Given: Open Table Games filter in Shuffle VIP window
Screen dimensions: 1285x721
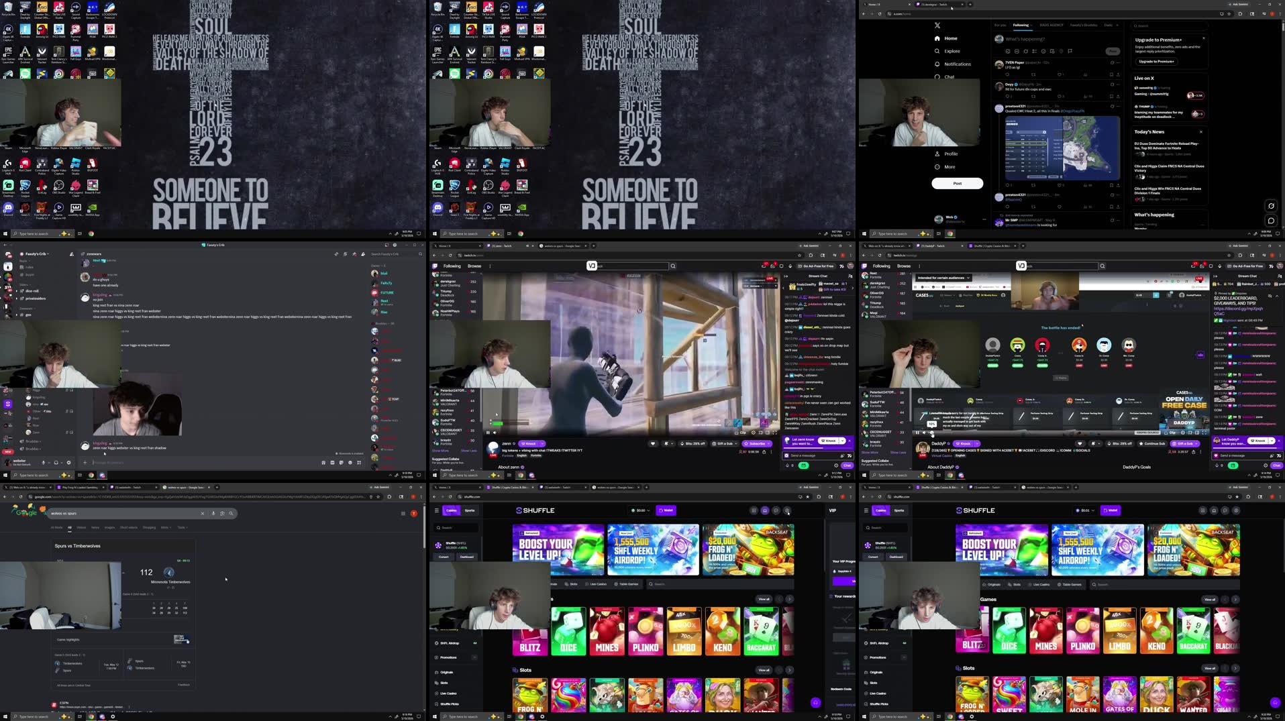Looking at the screenshot, I should click(x=626, y=584).
